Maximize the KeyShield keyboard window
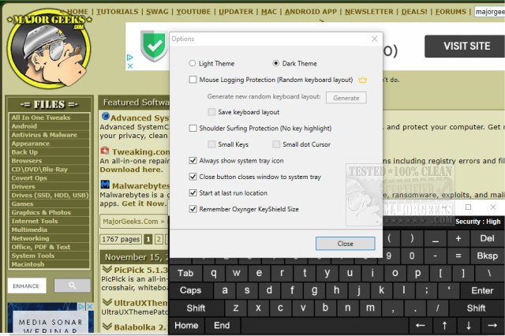The width and height of the screenshot is (505, 336). (x=468, y=207)
